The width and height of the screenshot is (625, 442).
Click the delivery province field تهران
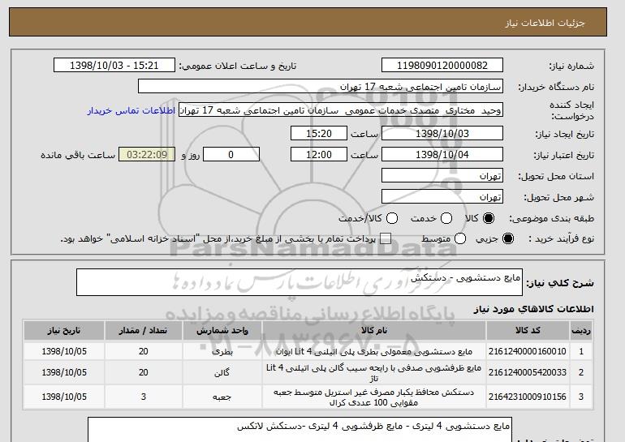442,176
